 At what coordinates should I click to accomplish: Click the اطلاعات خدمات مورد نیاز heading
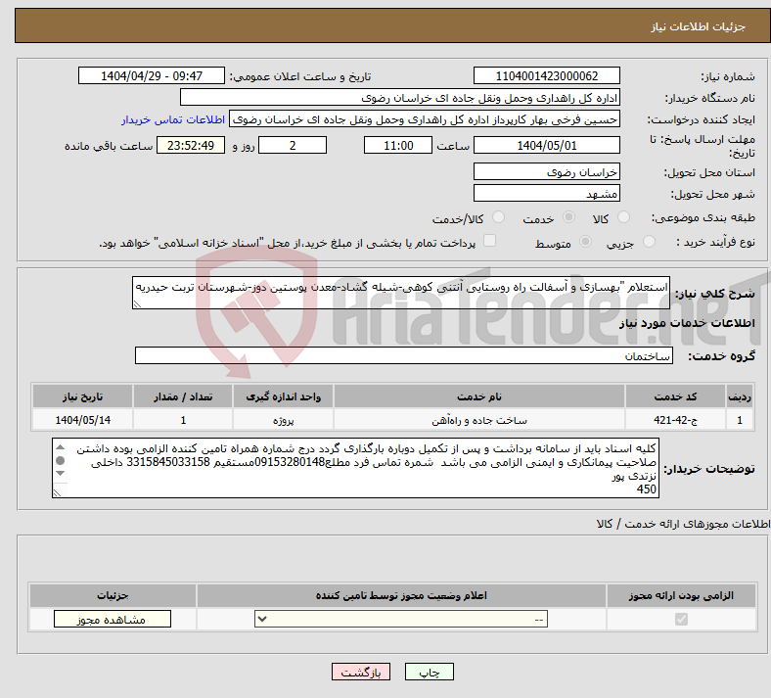click(687, 323)
